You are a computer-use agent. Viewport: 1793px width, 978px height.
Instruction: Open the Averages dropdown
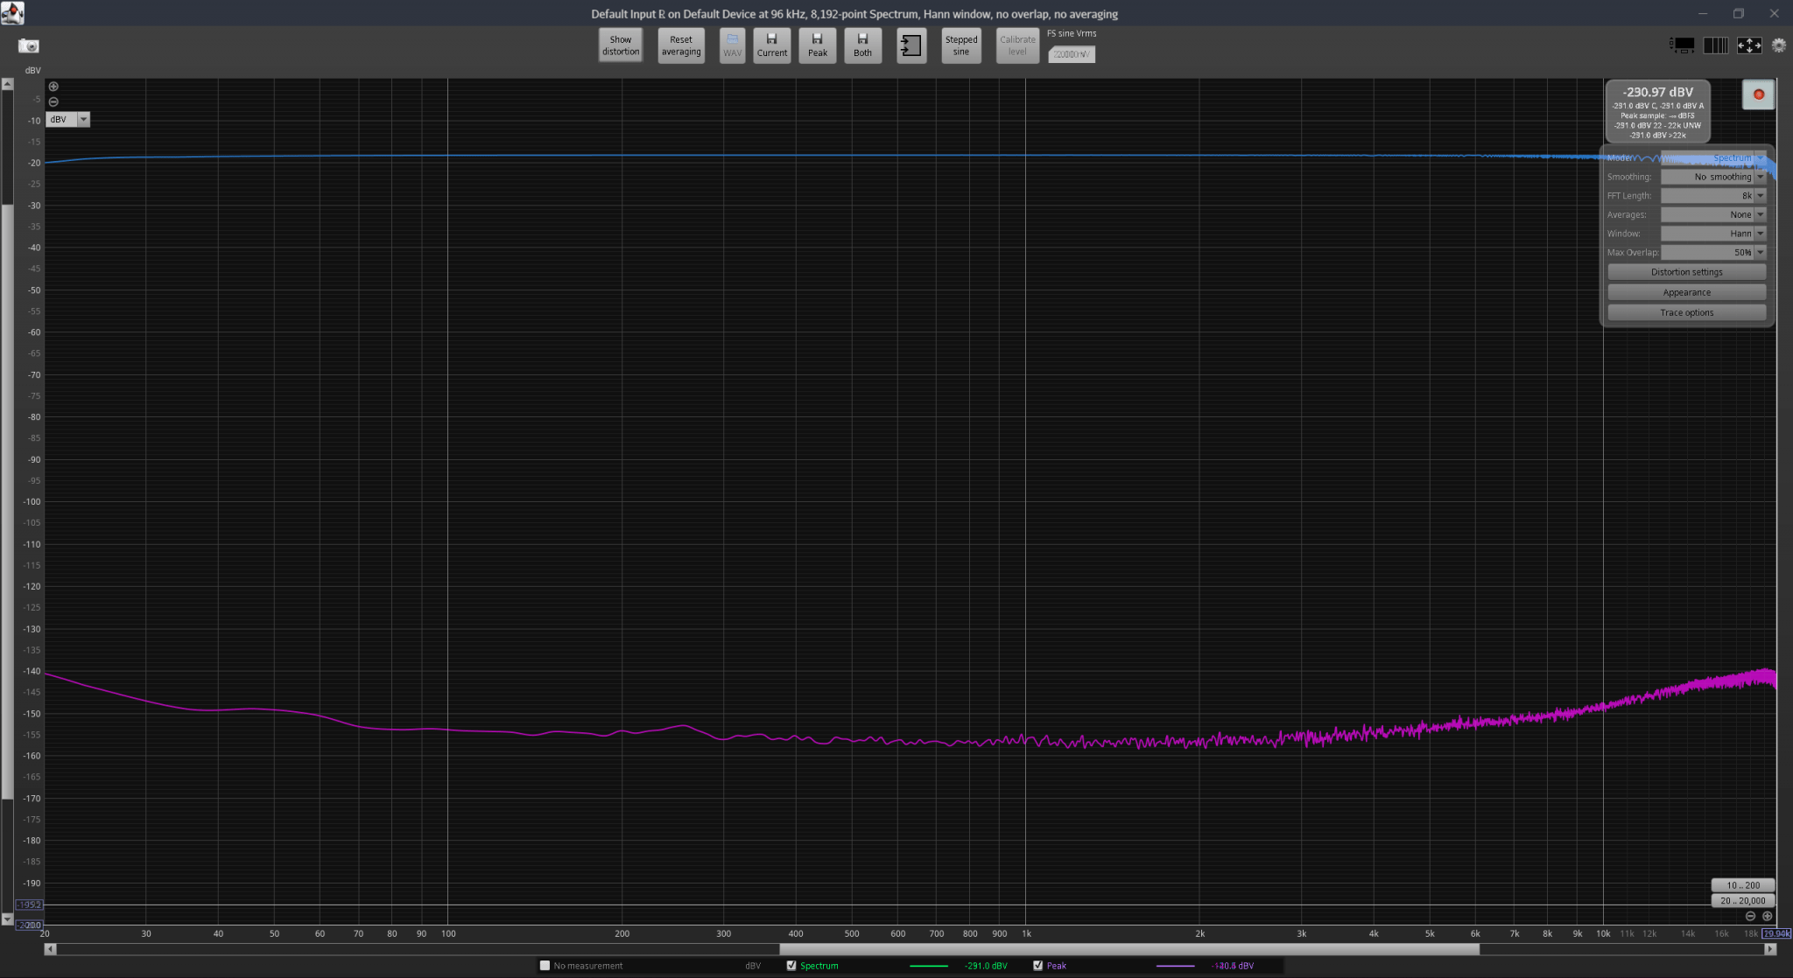tap(1713, 214)
